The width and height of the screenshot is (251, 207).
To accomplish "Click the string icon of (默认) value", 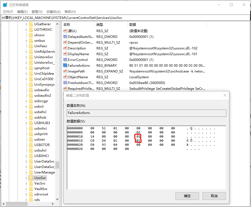I will pyautogui.click(x=65, y=31).
